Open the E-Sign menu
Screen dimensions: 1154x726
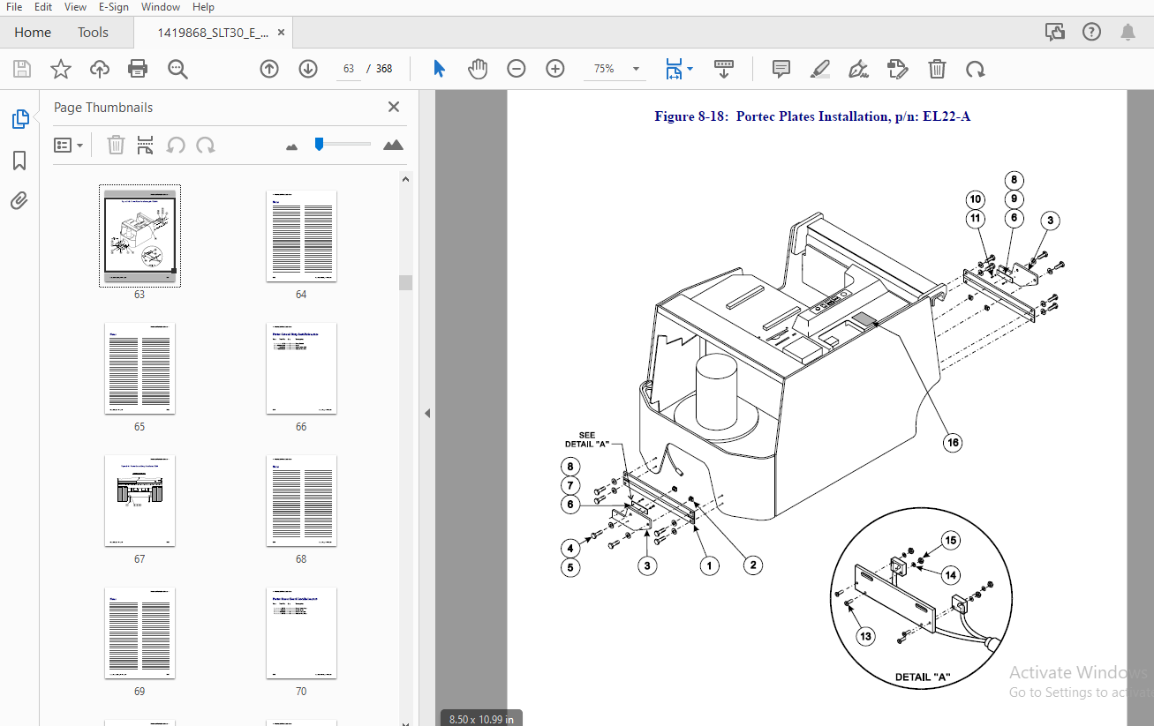click(114, 7)
